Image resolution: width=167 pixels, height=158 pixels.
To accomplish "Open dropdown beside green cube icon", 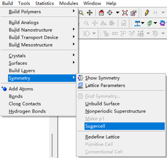I will click(x=155, y=23).
